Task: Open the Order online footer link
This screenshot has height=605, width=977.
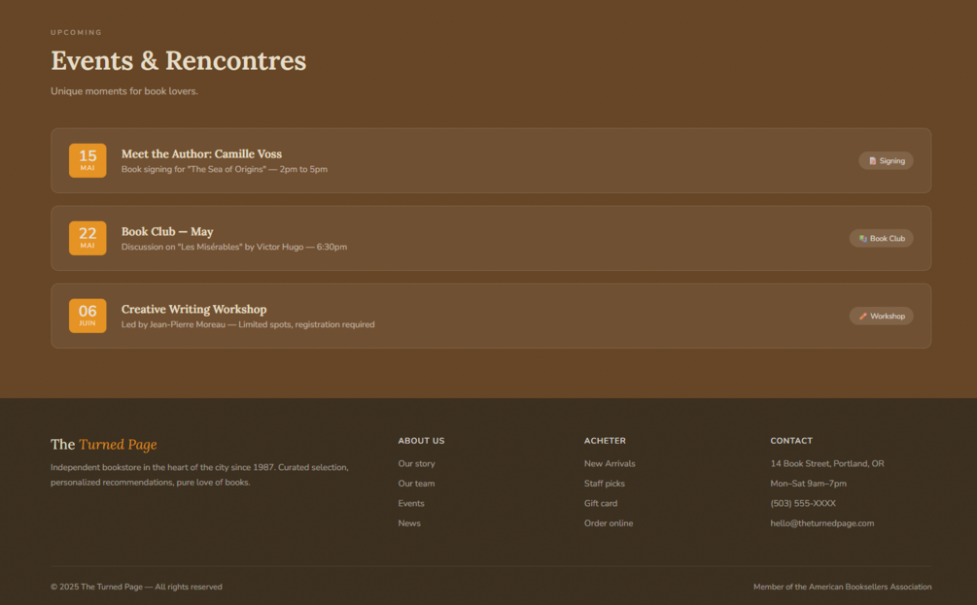Action: pos(609,523)
